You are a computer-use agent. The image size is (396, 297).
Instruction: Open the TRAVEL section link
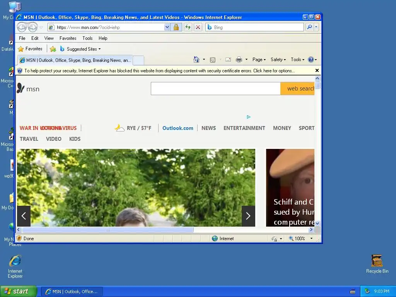click(x=29, y=139)
